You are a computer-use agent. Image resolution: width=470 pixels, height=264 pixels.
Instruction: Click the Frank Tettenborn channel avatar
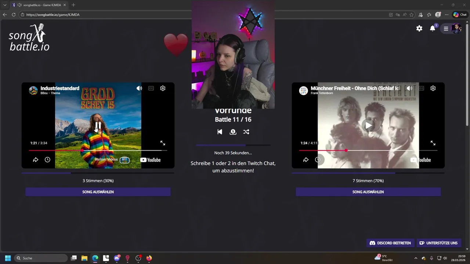(x=304, y=91)
